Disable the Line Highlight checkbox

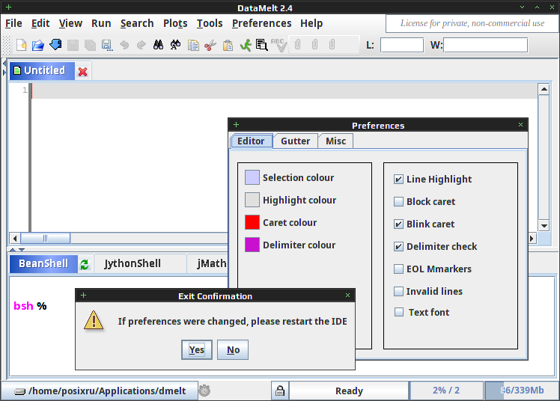tap(398, 179)
